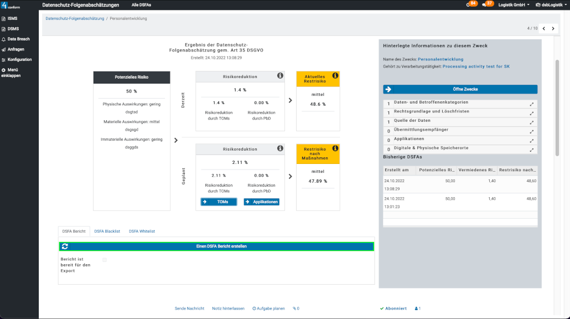Image resolution: width=570 pixels, height=319 pixels.
Task: Go to the previous record arrow
Action: coord(543,28)
